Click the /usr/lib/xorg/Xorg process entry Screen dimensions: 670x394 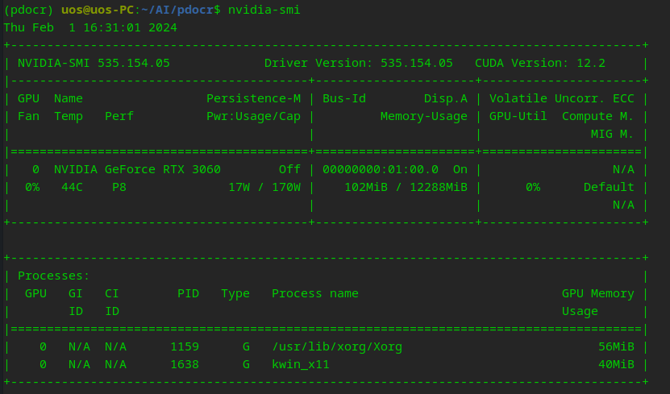click(337, 346)
